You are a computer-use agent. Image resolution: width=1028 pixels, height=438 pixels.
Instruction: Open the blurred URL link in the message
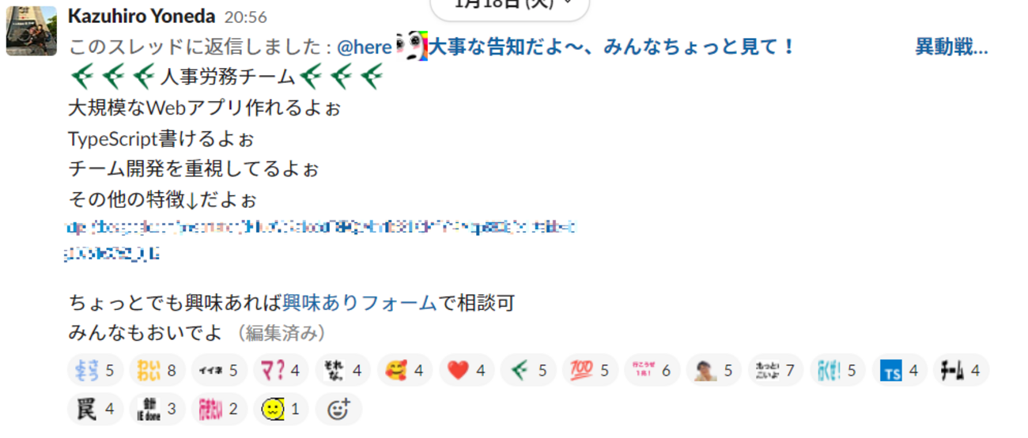(320, 240)
